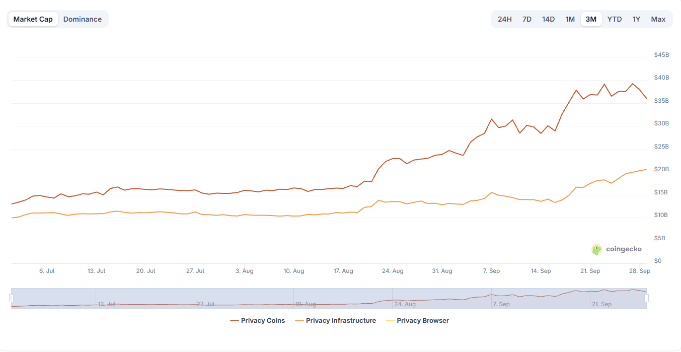Click the 6. Jul date label
681x352 pixels.
point(47,271)
